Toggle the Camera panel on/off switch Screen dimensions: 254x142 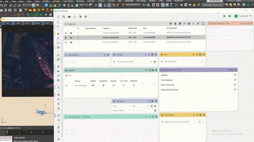click(x=152, y=55)
